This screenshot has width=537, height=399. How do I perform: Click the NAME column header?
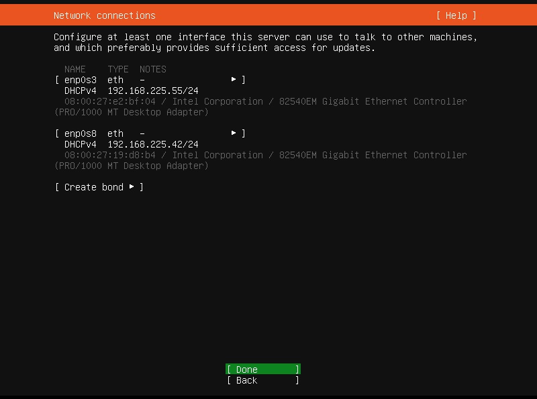tap(75, 68)
